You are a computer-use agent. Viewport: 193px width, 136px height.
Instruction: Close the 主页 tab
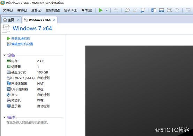(x=18, y=20)
